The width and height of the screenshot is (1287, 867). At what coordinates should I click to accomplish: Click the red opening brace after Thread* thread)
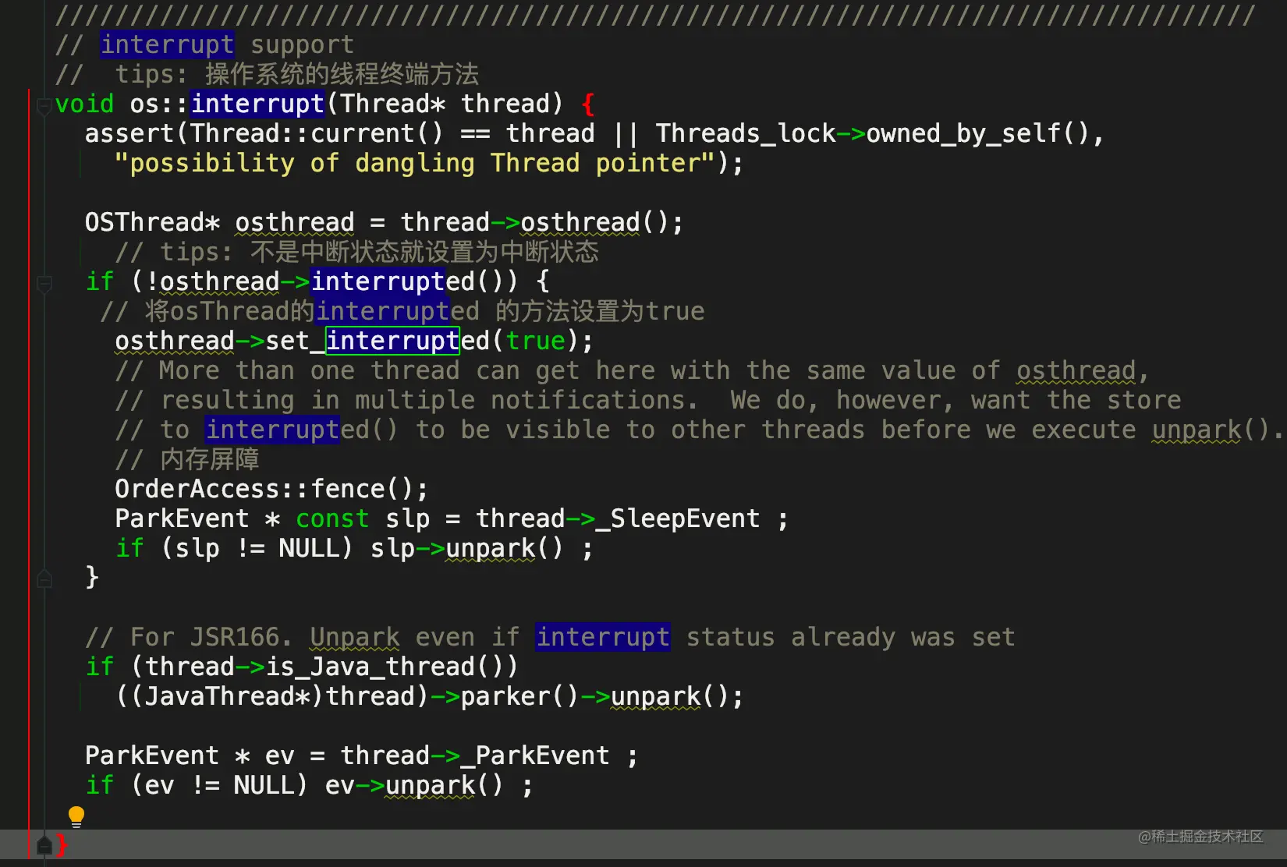point(587,104)
